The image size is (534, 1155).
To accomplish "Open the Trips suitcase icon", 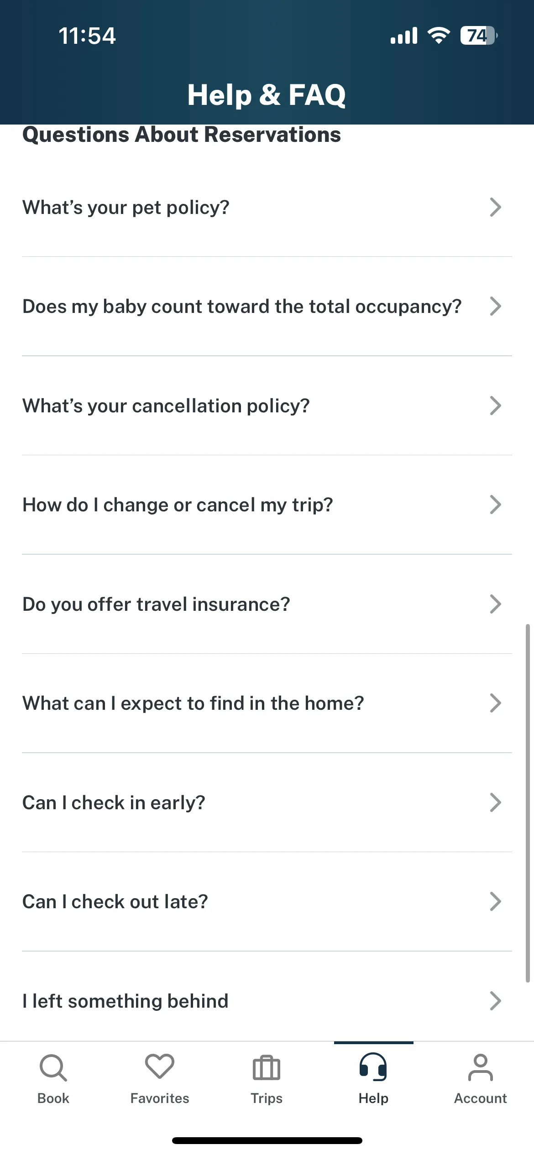I will [x=267, y=1067].
